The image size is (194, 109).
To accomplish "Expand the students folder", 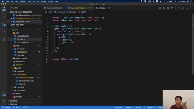I will (13, 90).
